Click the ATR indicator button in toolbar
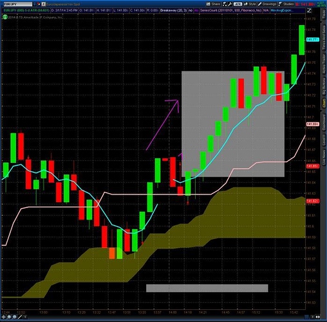Image resolution: width=327 pixels, height=322 pixels. [238, 4]
